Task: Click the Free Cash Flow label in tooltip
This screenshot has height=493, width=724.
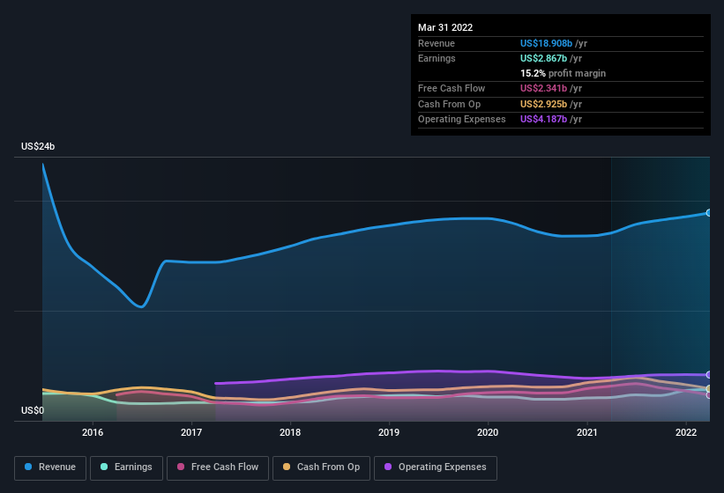Action: [x=452, y=88]
